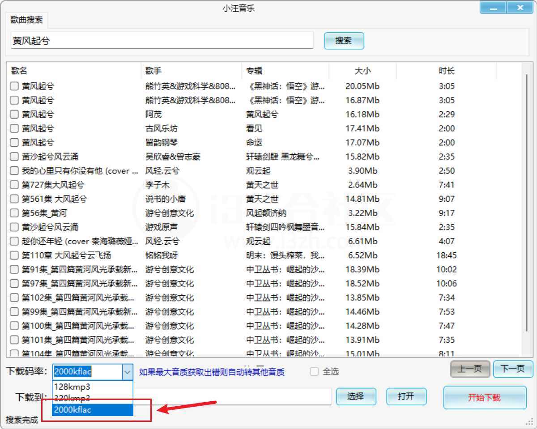Click artist 阿茂 in the list
This screenshot has height=429, width=537.
click(x=153, y=115)
